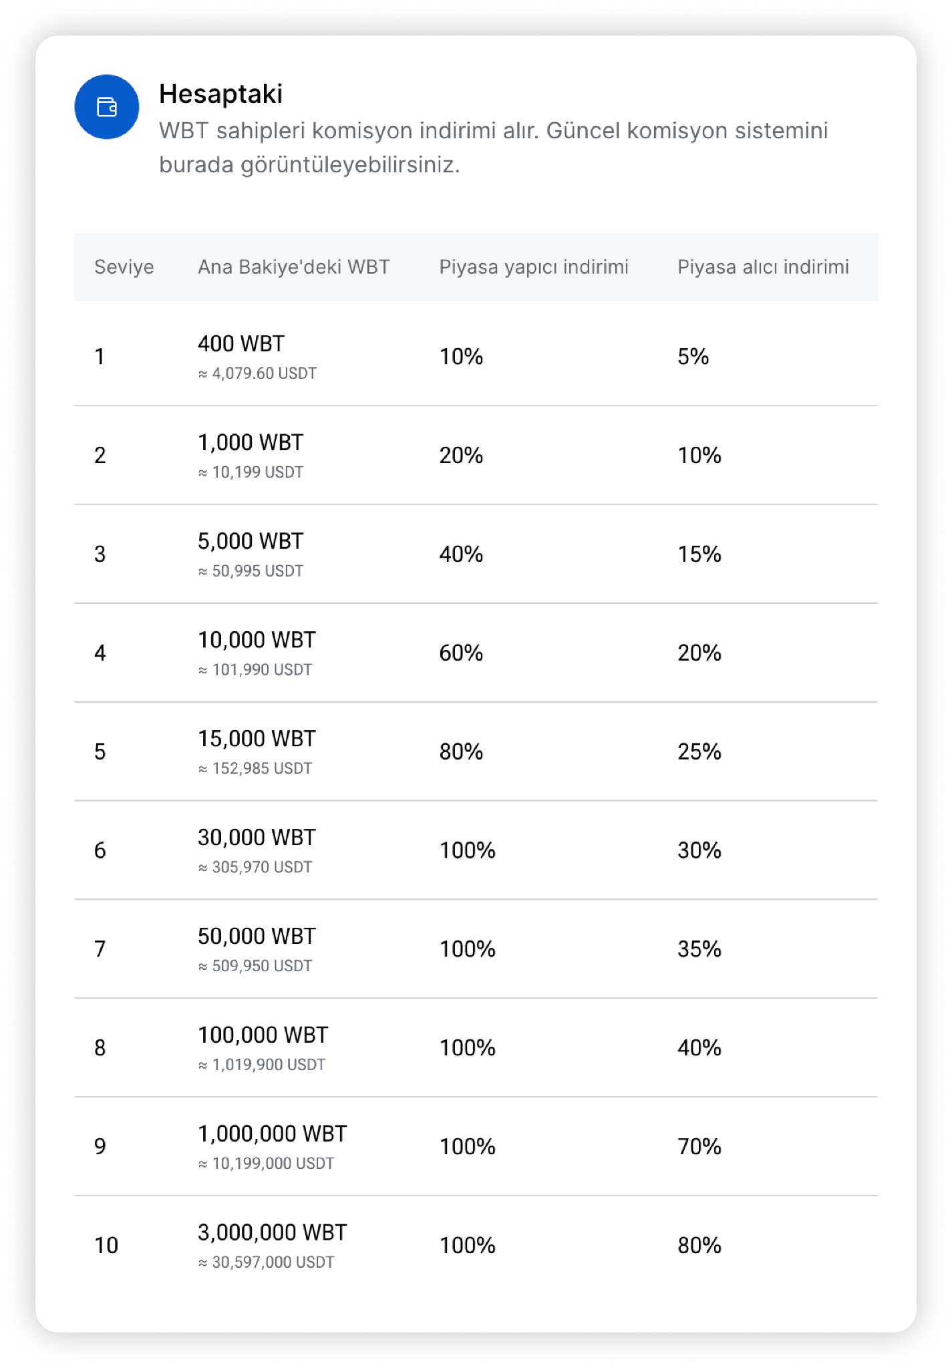This screenshot has width=952, height=1368.
Task: Click the Ana Bakiye'deki WBT column header
Action: tap(294, 267)
